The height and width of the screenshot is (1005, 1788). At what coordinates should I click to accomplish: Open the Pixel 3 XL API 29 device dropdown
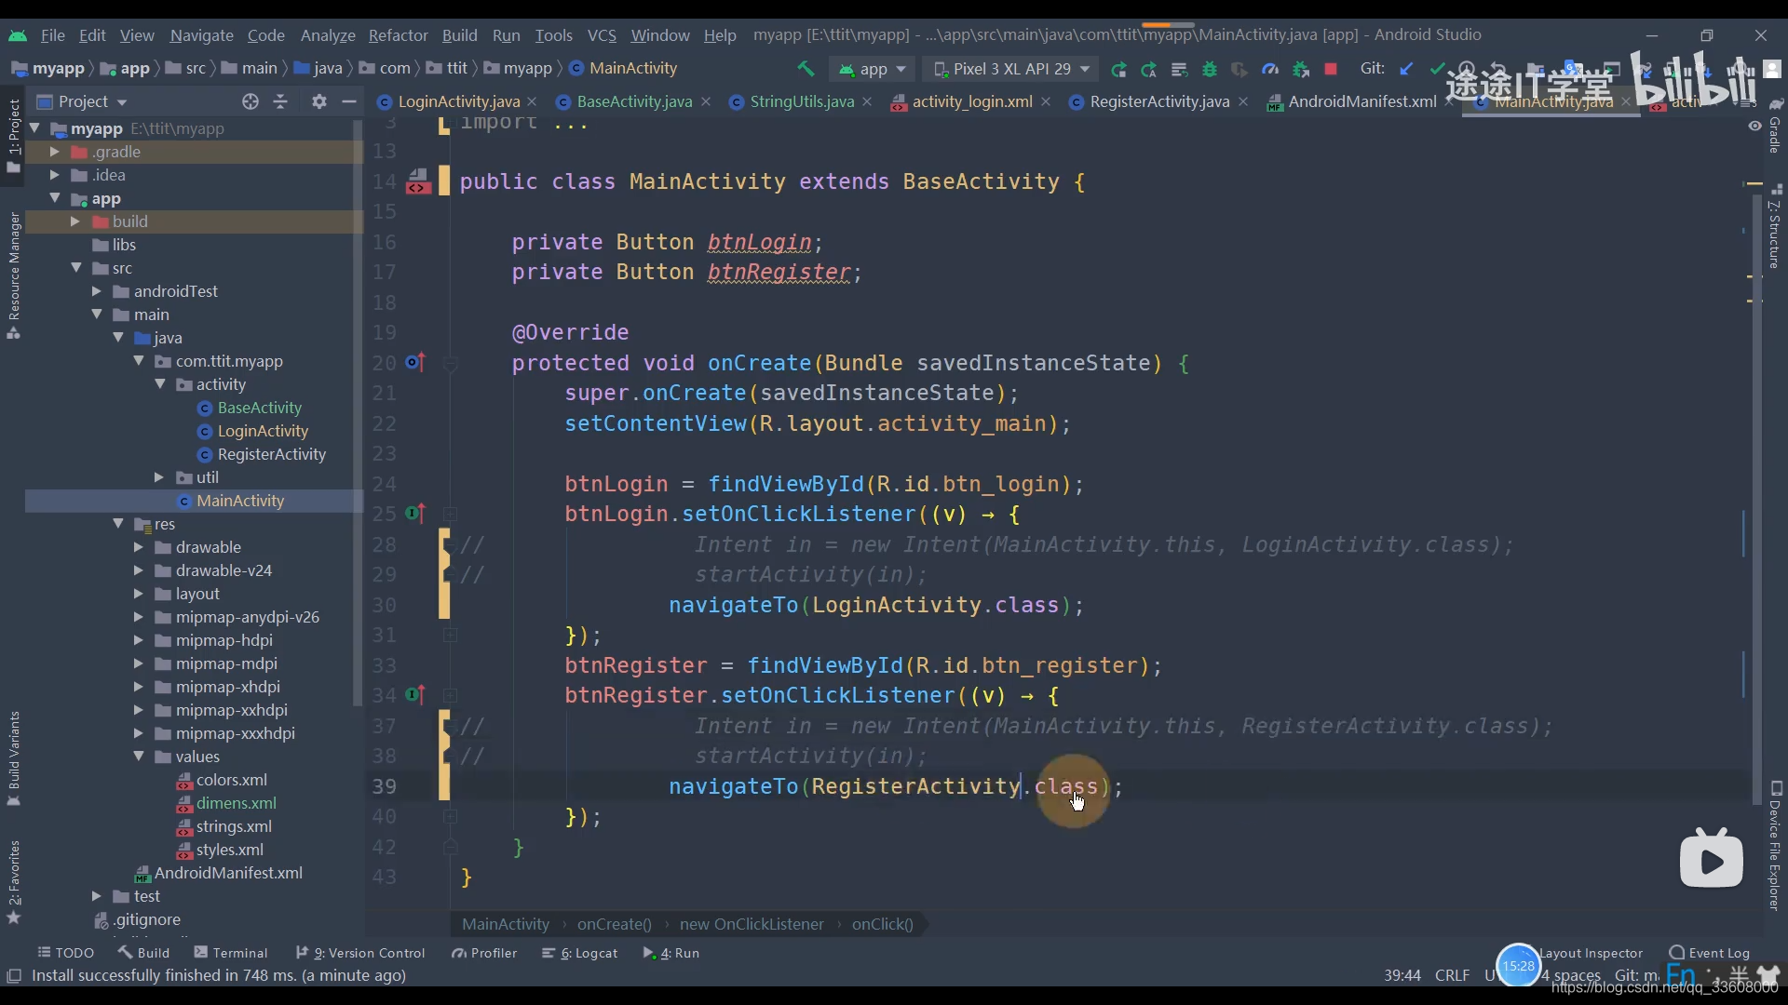(x=1011, y=69)
